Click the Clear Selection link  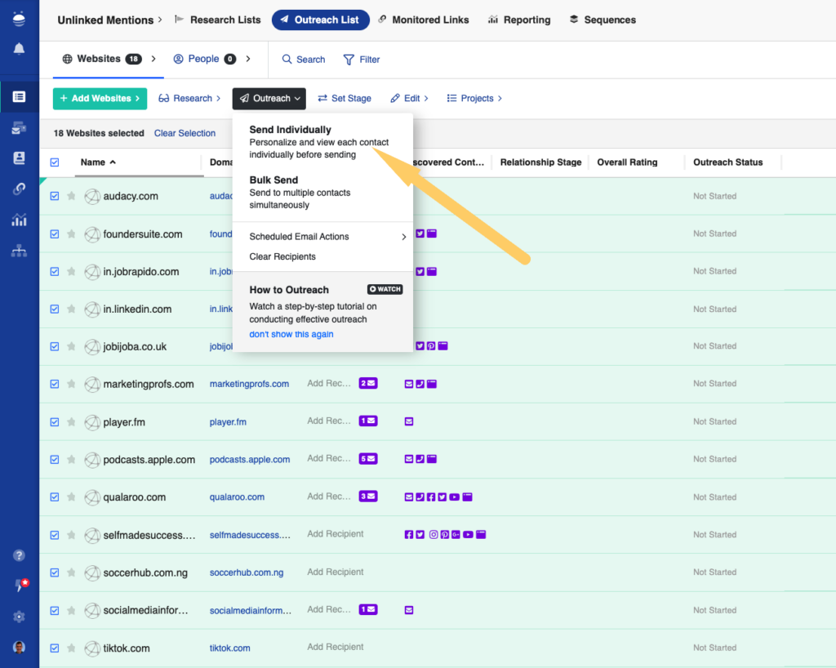click(x=185, y=133)
